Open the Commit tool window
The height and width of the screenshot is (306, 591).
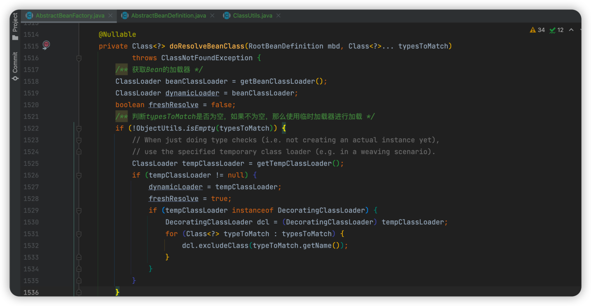[x=15, y=66]
